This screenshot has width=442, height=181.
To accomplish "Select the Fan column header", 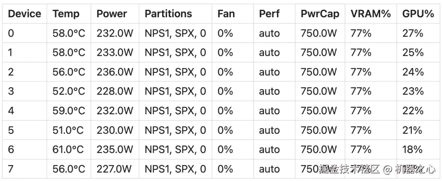I will pyautogui.click(x=226, y=14).
